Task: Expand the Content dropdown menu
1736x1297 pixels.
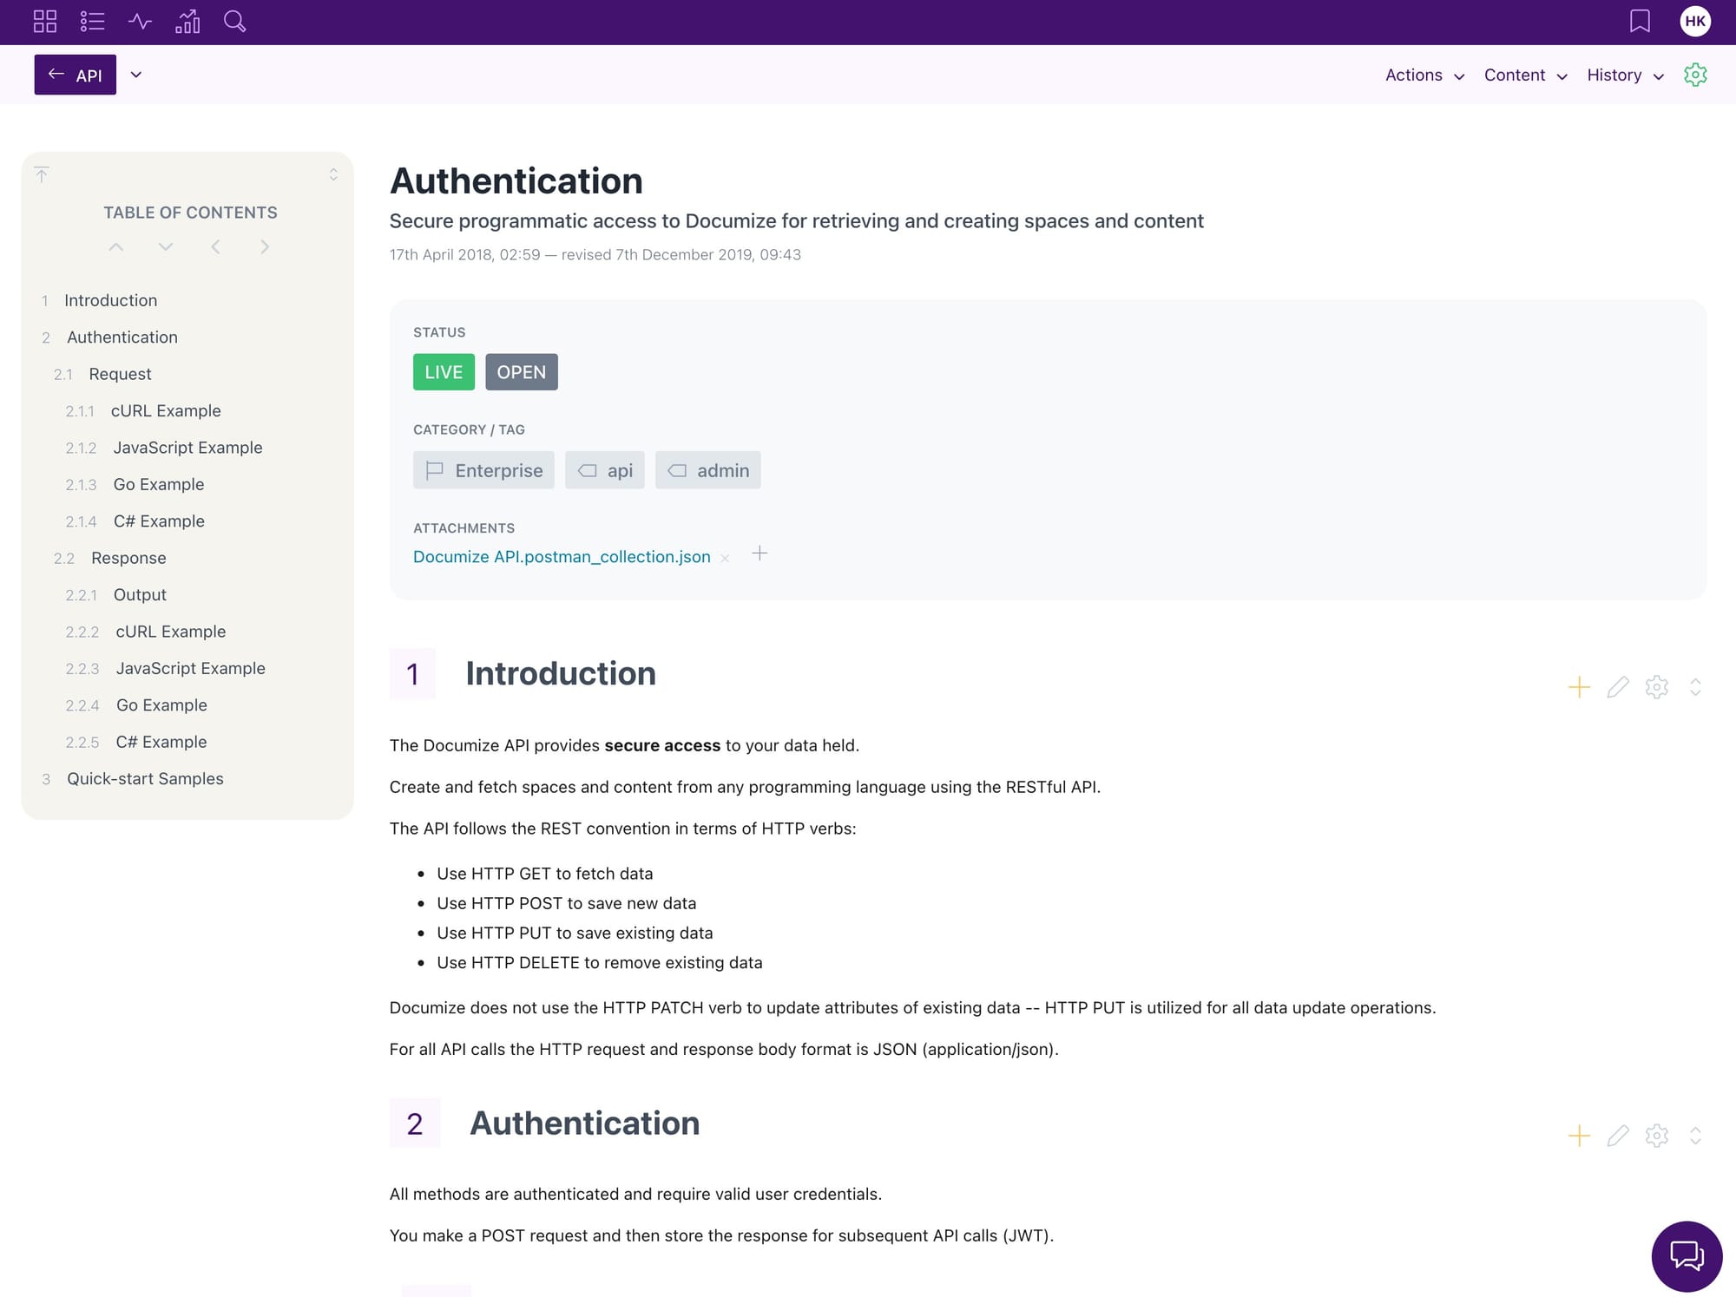Action: (x=1525, y=75)
